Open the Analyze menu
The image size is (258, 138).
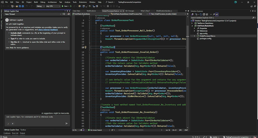67,2
